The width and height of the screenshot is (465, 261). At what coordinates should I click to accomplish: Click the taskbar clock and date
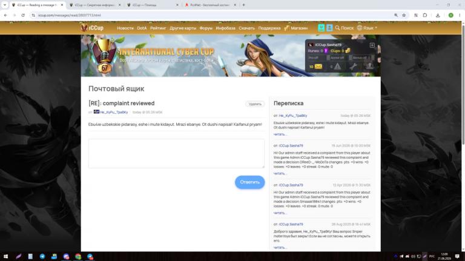[444, 256]
